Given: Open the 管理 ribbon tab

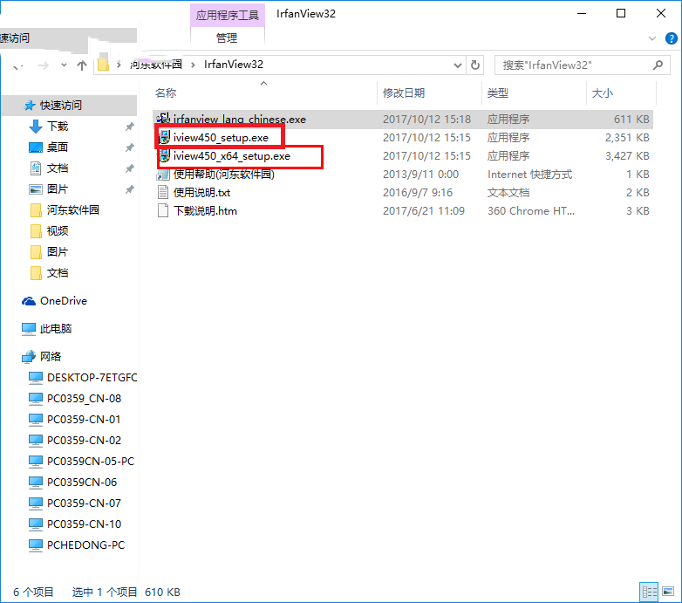Looking at the screenshot, I should click(227, 38).
